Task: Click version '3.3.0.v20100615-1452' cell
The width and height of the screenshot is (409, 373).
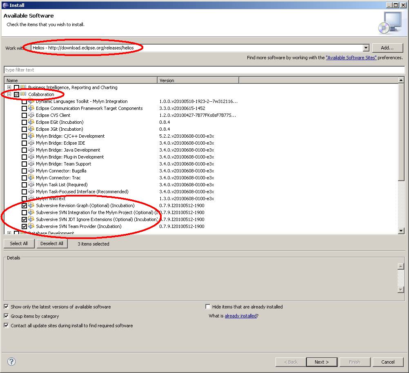Action: (x=182, y=108)
